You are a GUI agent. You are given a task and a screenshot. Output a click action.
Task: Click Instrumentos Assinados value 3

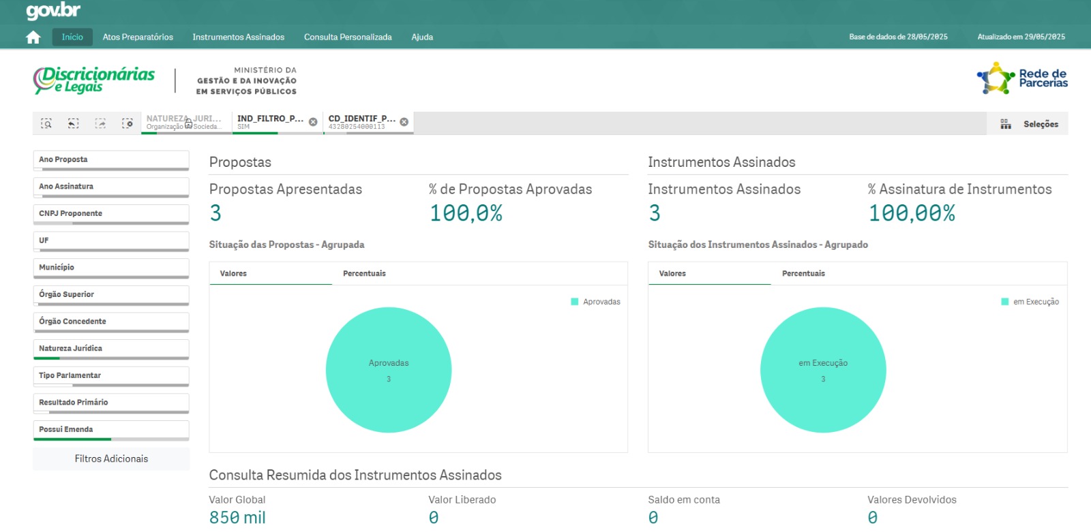tap(655, 213)
